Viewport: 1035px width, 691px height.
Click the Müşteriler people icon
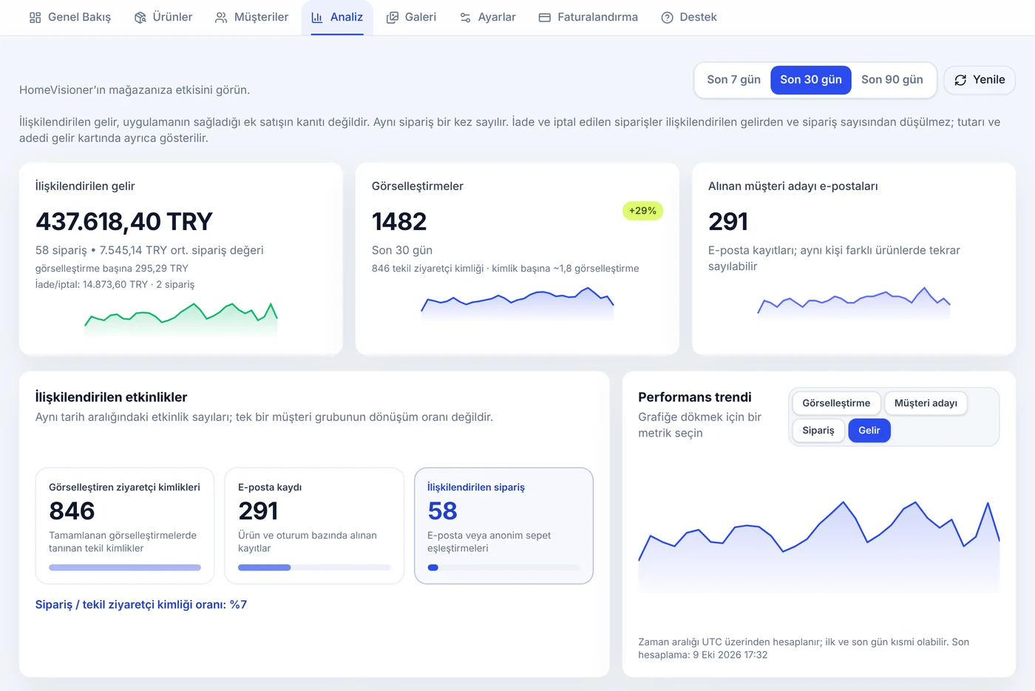pos(221,17)
